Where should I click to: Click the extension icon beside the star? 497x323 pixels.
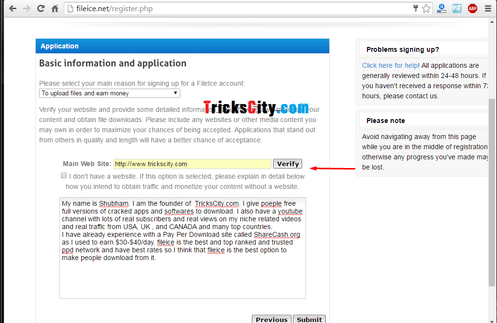(x=441, y=9)
